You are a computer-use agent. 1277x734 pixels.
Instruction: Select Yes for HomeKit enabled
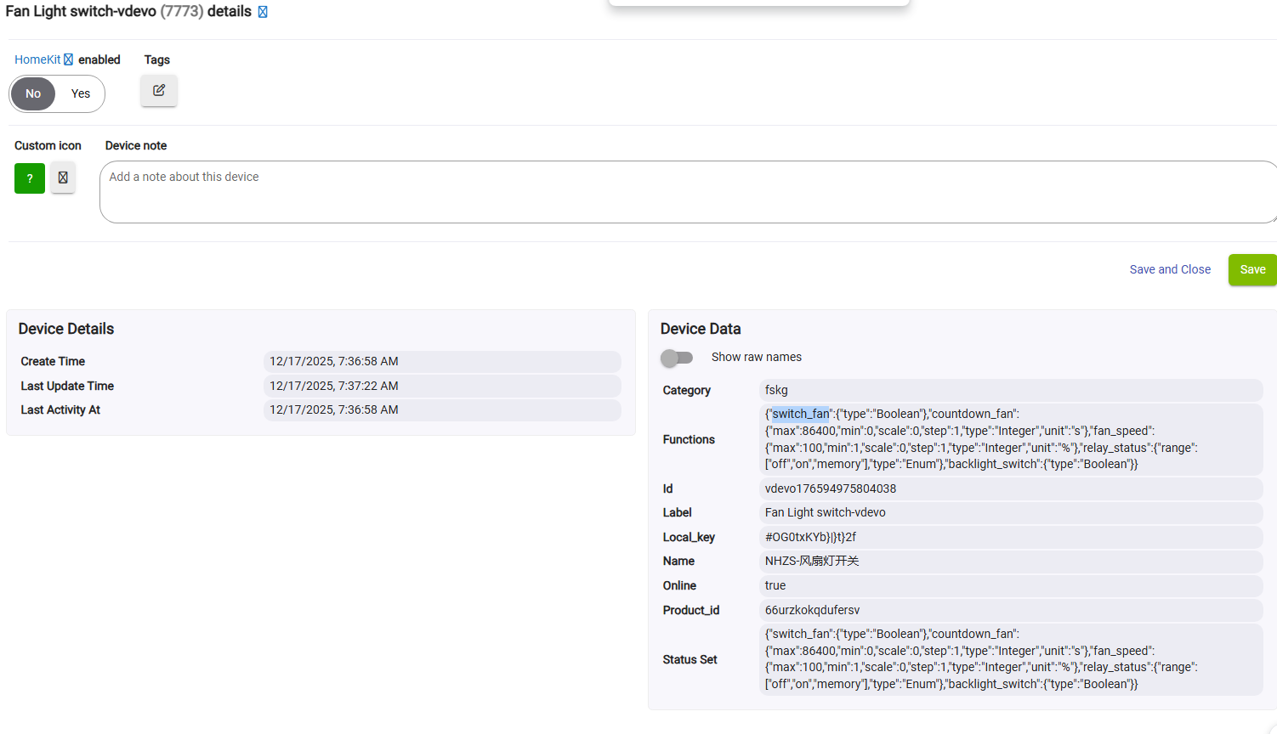coord(81,93)
